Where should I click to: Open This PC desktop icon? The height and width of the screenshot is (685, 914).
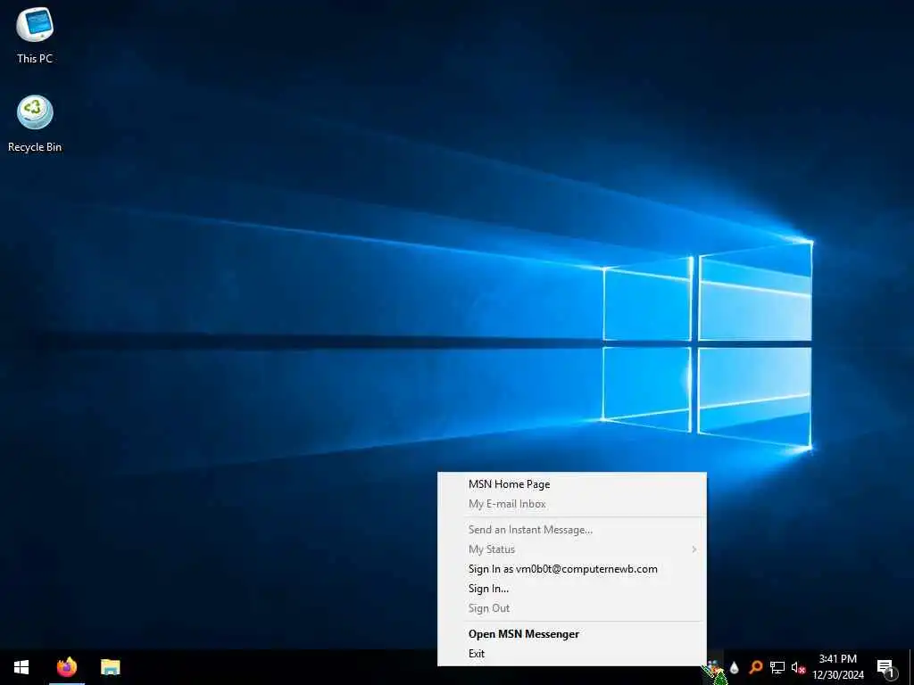(35, 36)
